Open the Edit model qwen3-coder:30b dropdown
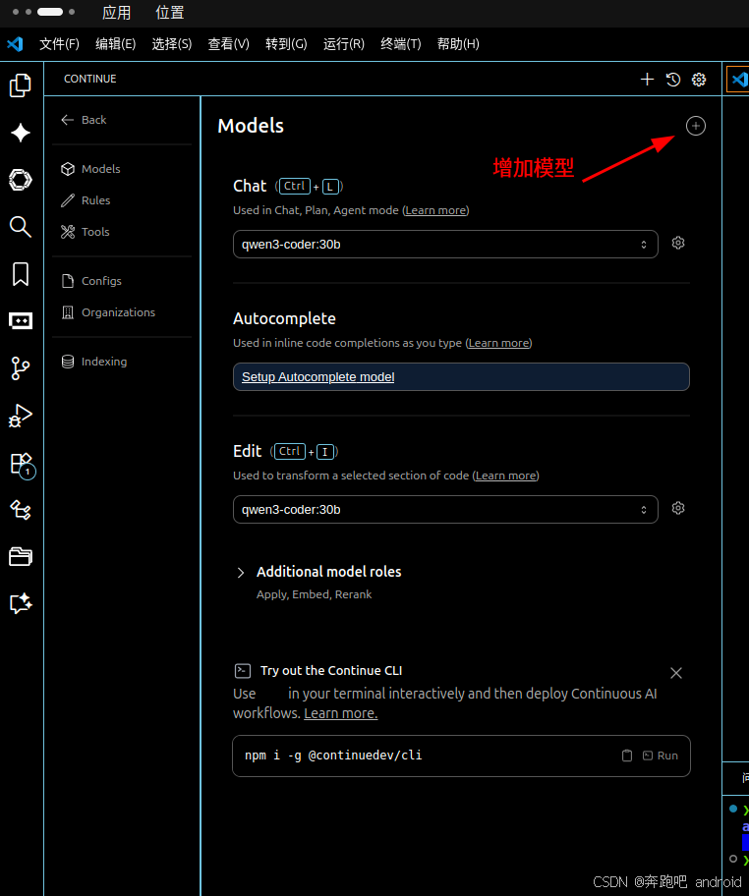Screen dimensions: 749x896 point(445,509)
